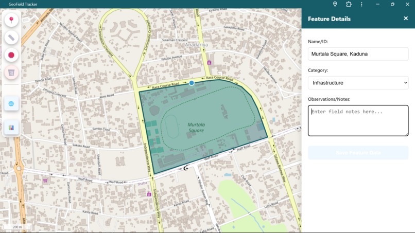Select the line drawing tool
This screenshot has width=415, height=233.
click(11, 38)
